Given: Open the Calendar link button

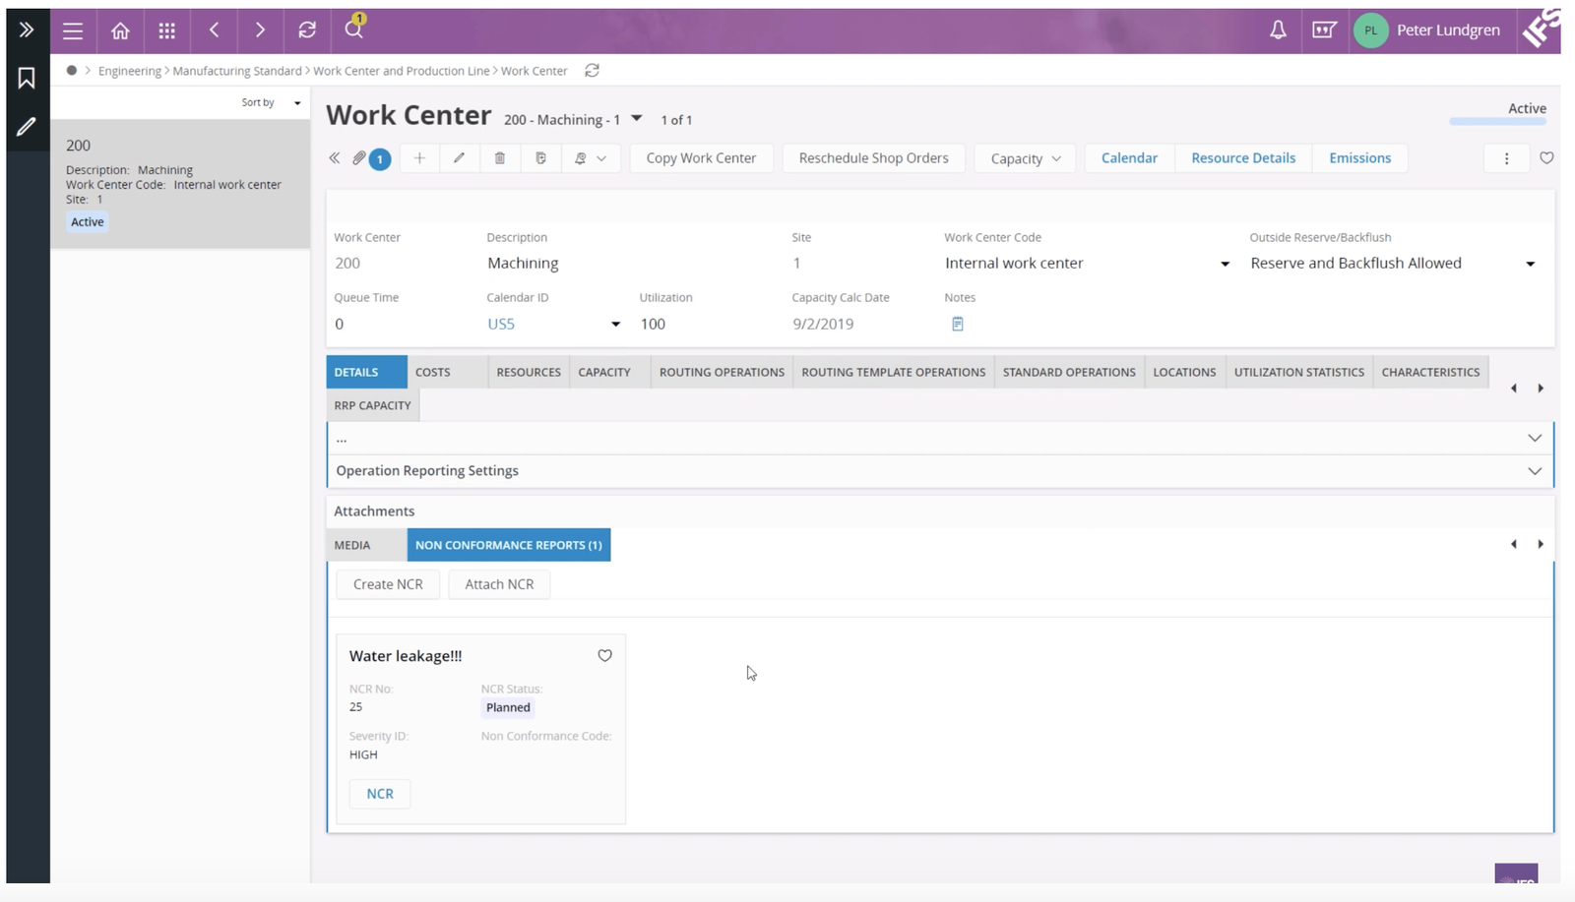Looking at the screenshot, I should (1129, 158).
